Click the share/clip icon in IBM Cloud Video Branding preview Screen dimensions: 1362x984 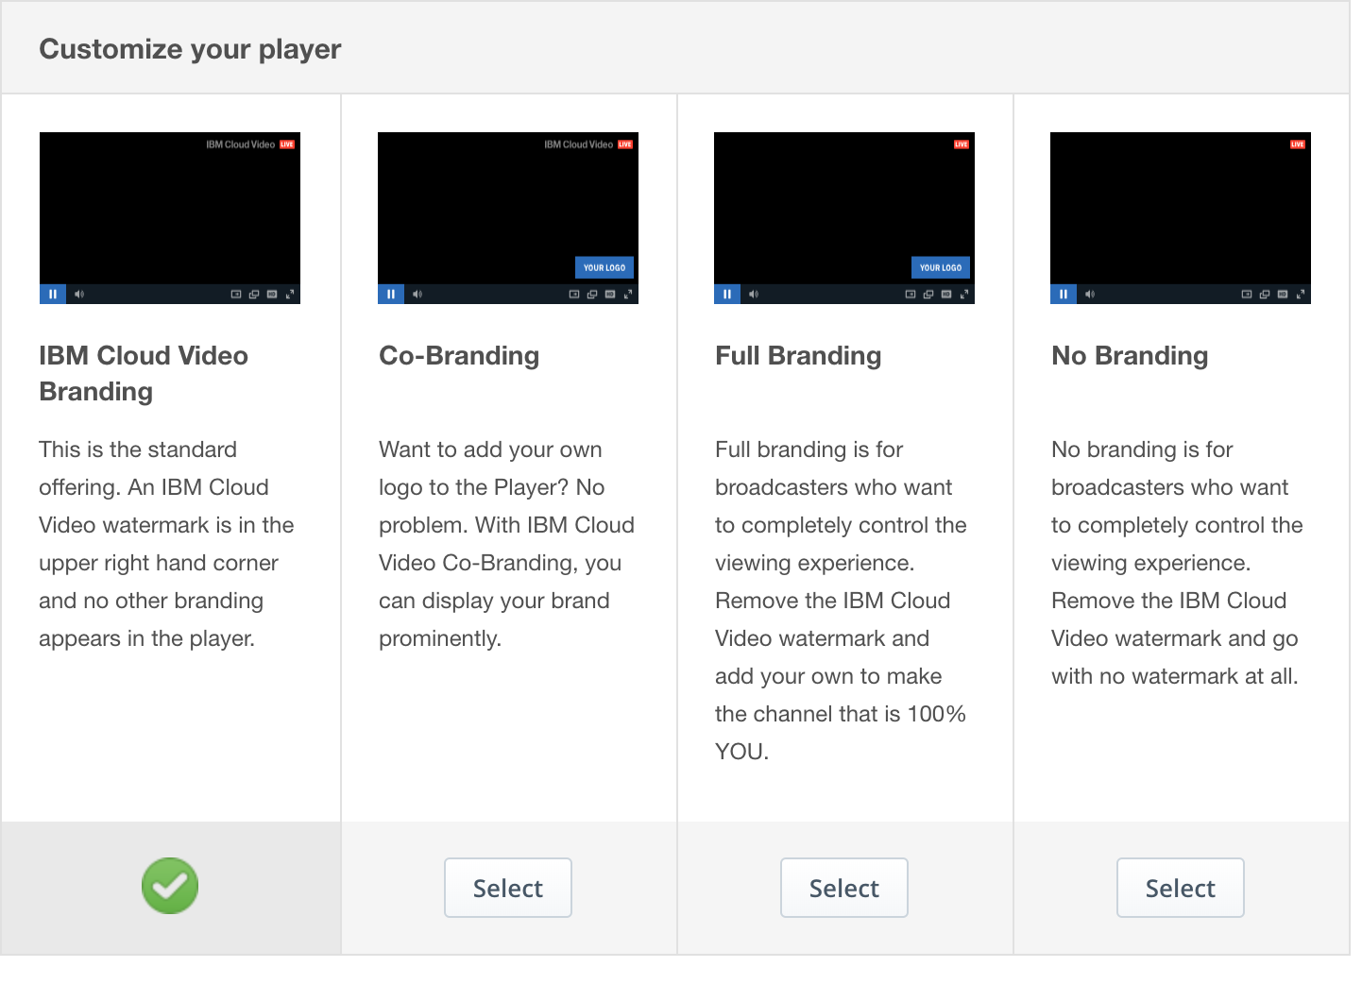coord(236,295)
